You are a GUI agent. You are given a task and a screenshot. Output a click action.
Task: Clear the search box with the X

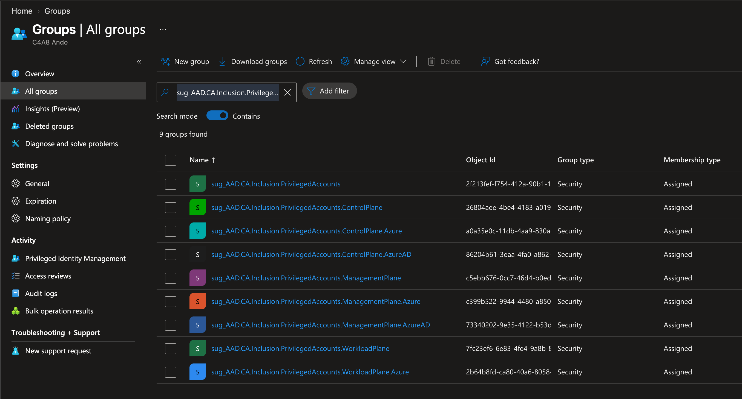[287, 92]
